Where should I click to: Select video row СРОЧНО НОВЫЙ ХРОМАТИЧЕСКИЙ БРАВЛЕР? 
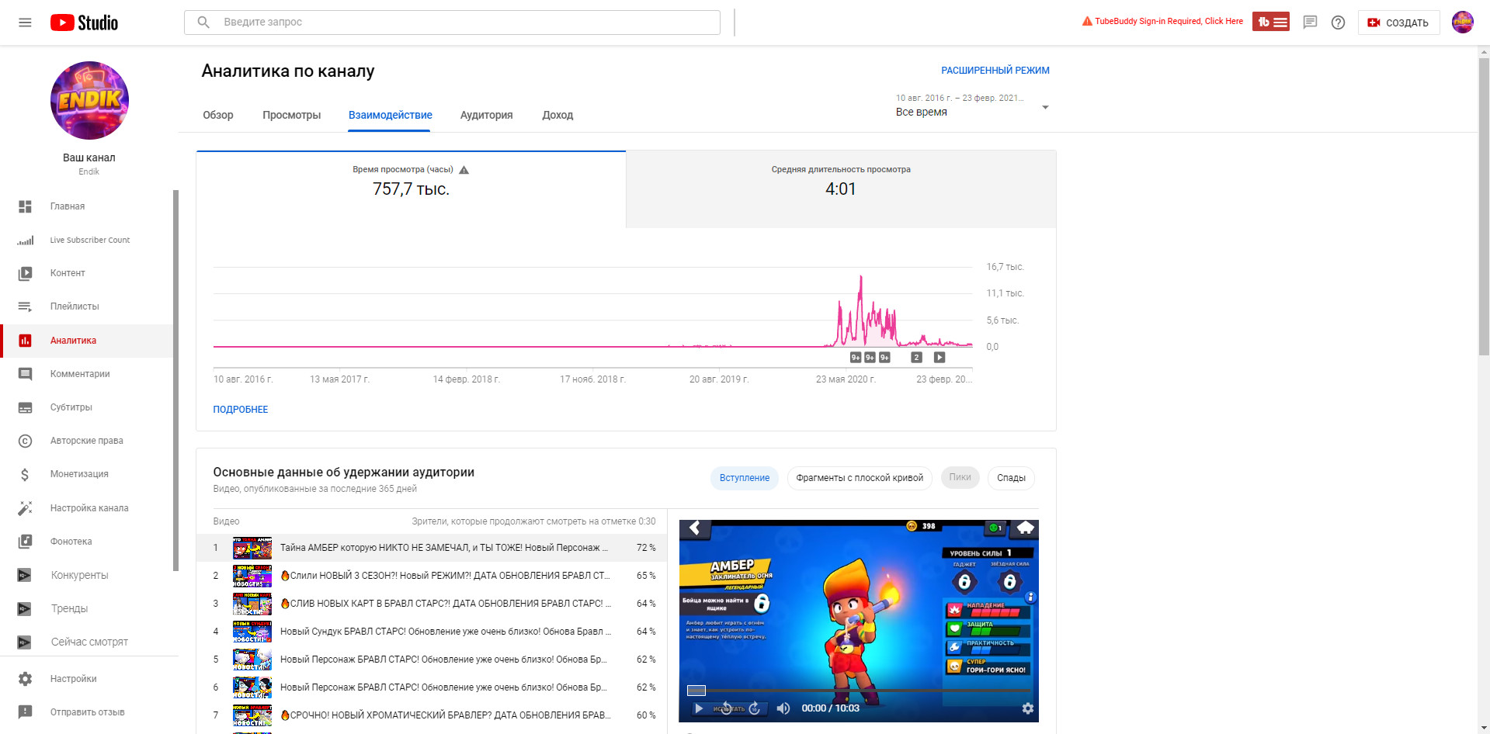pyautogui.click(x=432, y=715)
